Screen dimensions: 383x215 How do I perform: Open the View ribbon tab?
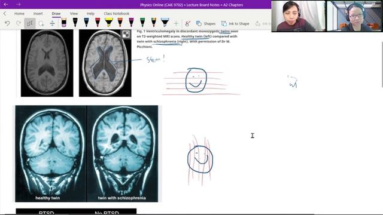click(74, 14)
